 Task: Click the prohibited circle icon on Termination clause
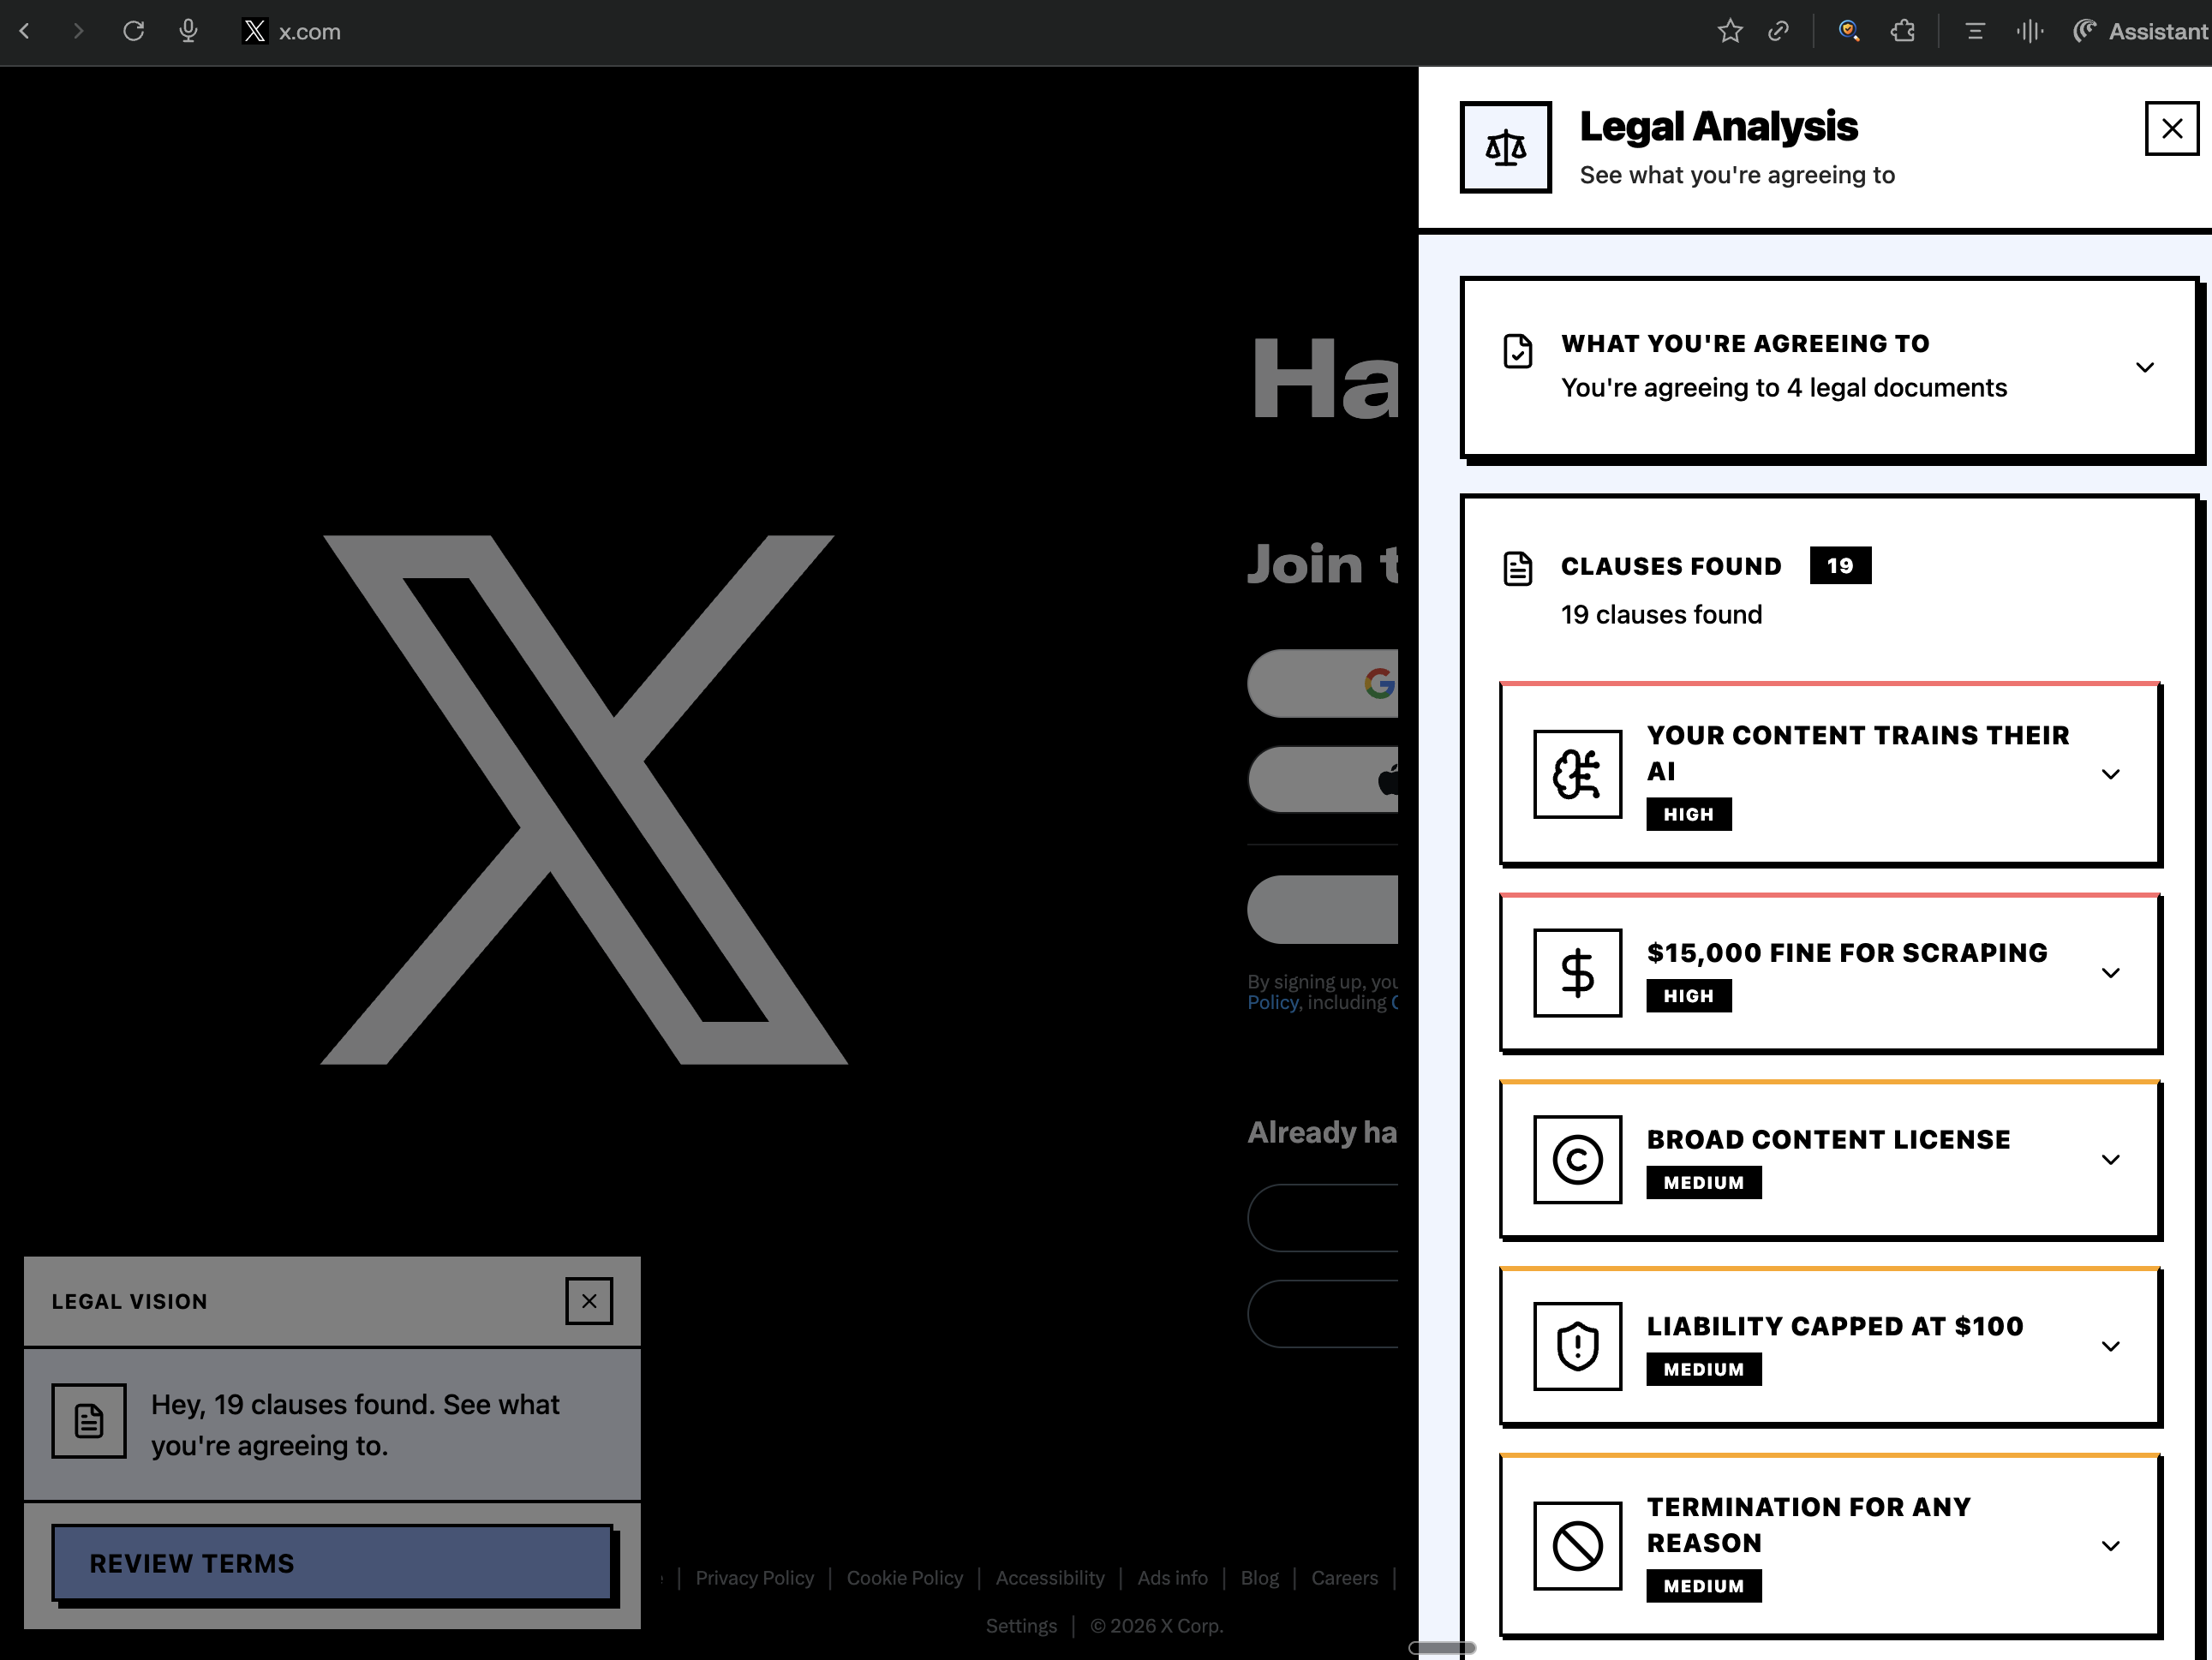(1577, 1546)
